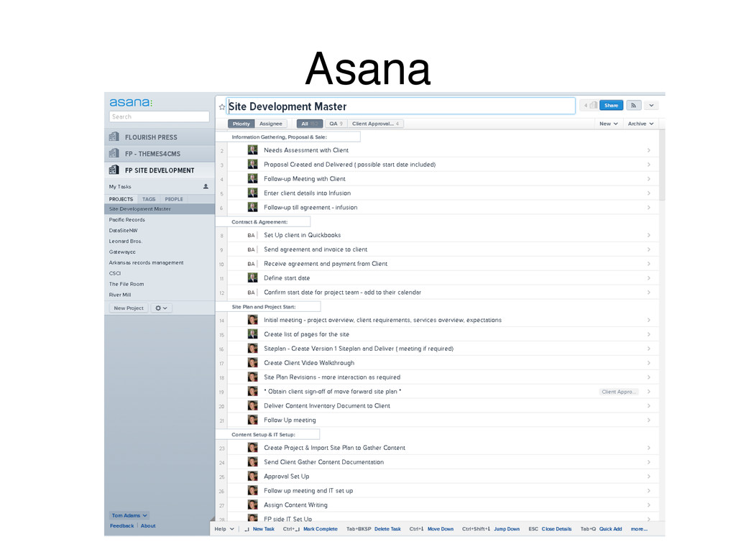Open details arrow for Approval Set Up
This screenshot has width=736, height=552.
click(x=649, y=477)
